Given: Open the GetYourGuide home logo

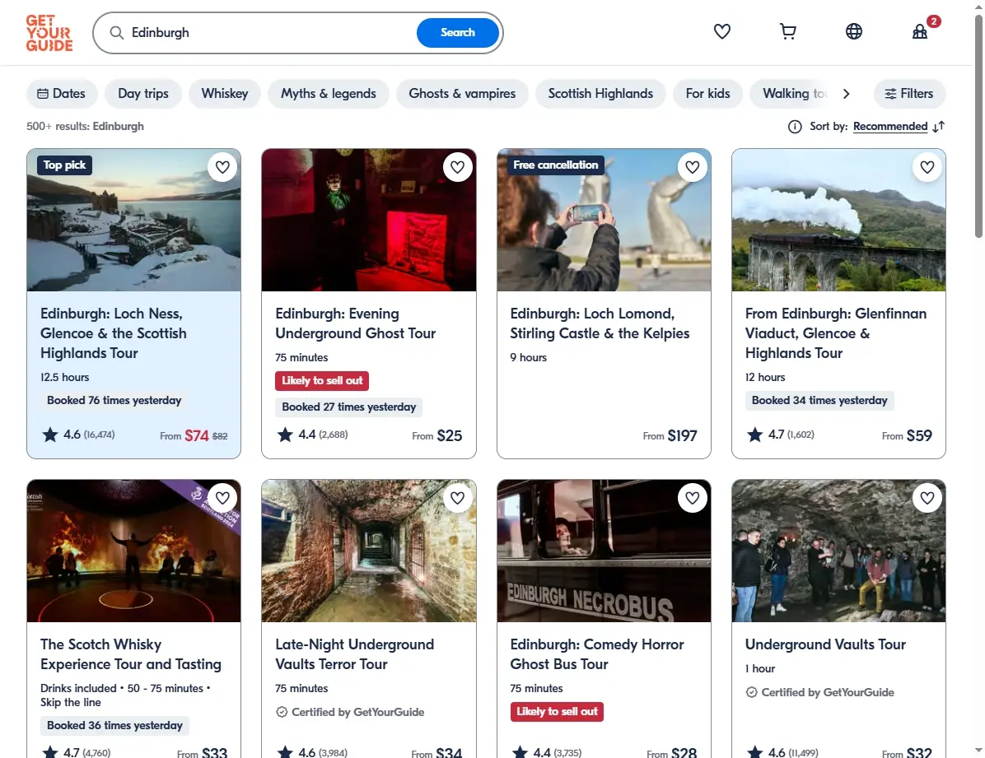Looking at the screenshot, I should (49, 33).
